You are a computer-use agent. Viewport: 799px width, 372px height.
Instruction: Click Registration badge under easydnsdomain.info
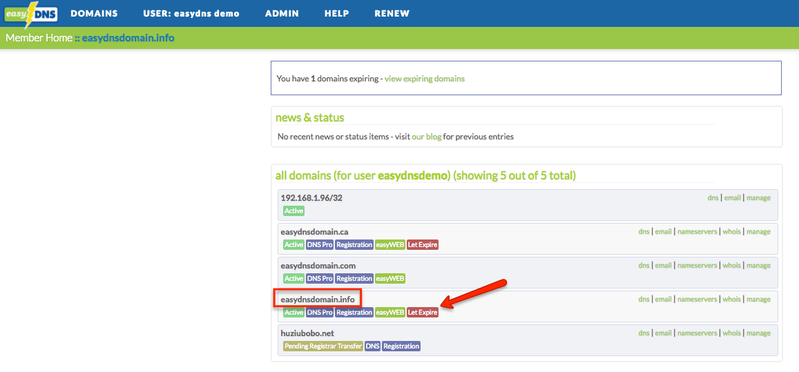tap(355, 313)
